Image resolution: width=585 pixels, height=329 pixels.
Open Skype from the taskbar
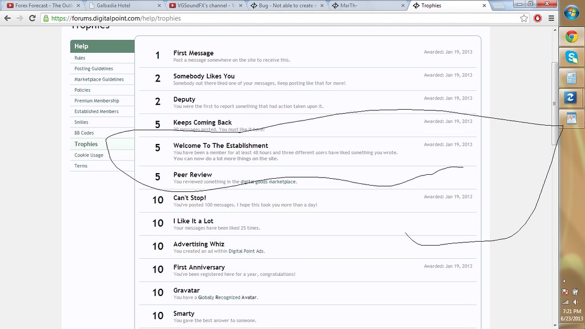(571, 57)
